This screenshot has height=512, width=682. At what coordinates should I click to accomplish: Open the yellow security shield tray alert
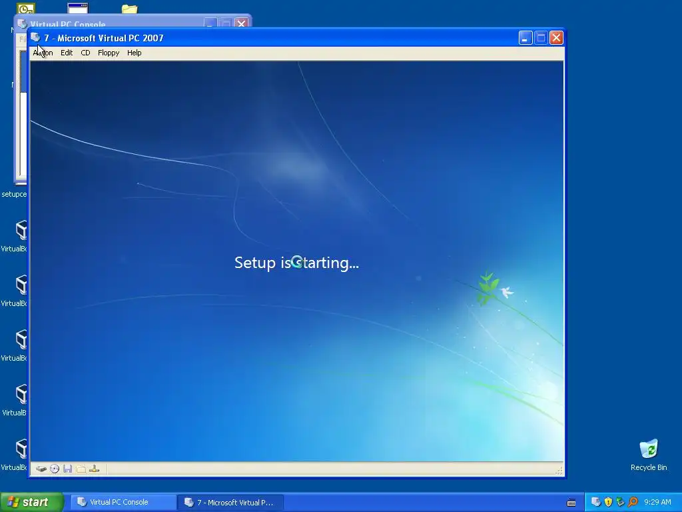608,502
